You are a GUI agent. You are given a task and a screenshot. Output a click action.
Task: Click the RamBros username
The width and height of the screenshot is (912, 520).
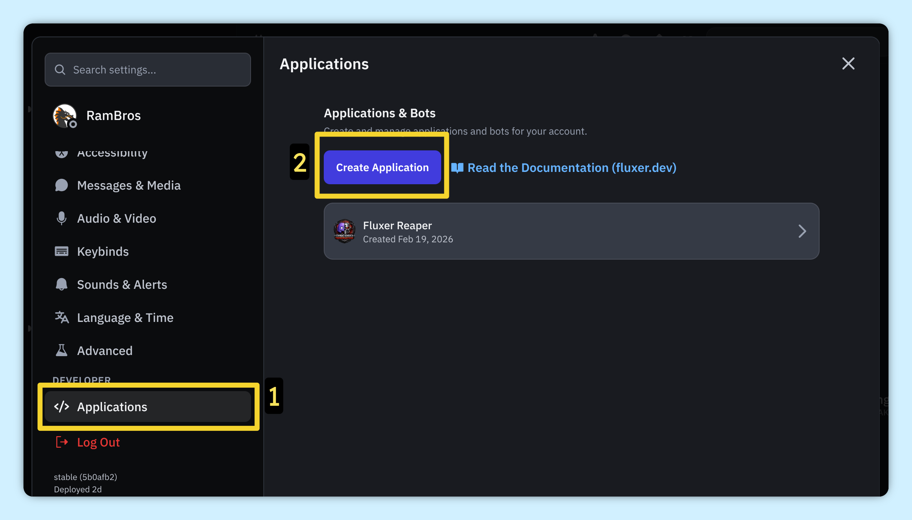[114, 116]
